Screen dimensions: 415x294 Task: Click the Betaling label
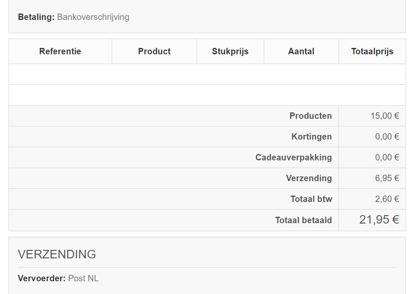pyautogui.click(x=36, y=17)
